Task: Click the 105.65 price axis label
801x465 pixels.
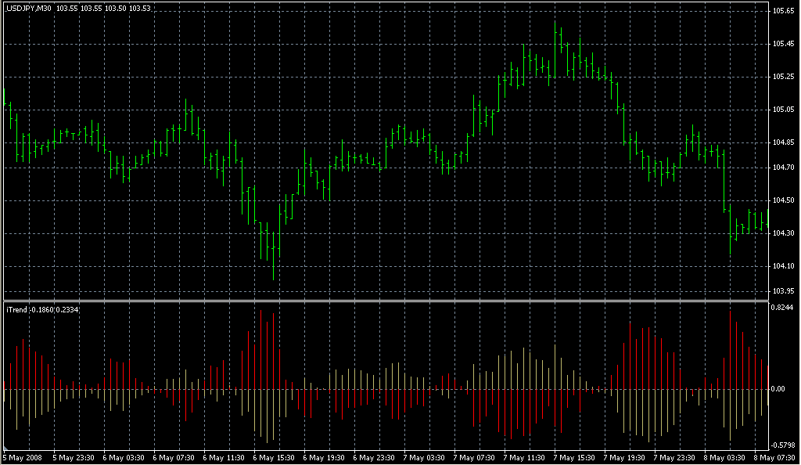Action: (x=784, y=11)
